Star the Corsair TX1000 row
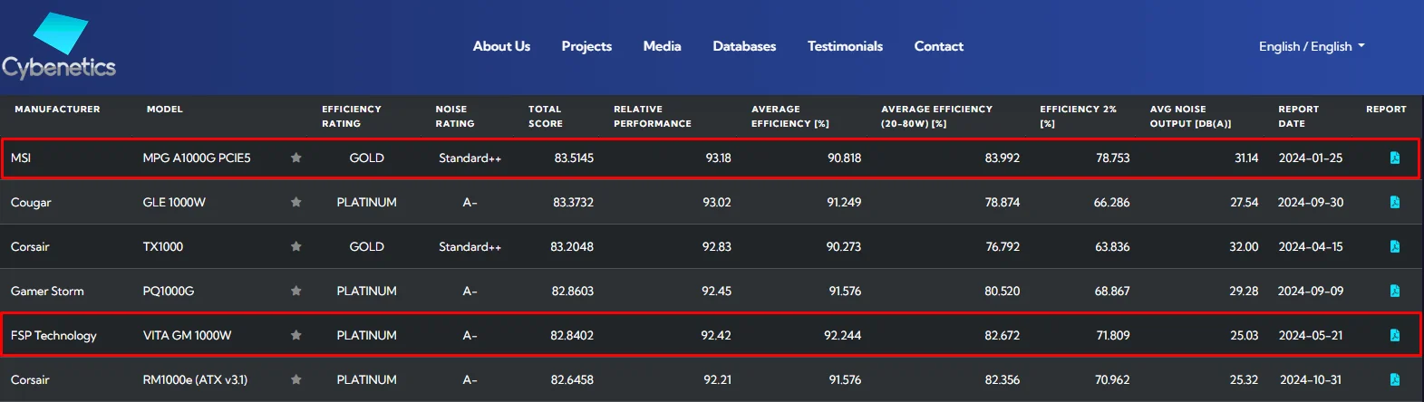The height and width of the screenshot is (402, 1424). coord(295,246)
